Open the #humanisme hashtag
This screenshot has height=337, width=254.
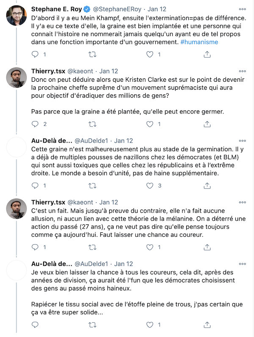coord(199,42)
